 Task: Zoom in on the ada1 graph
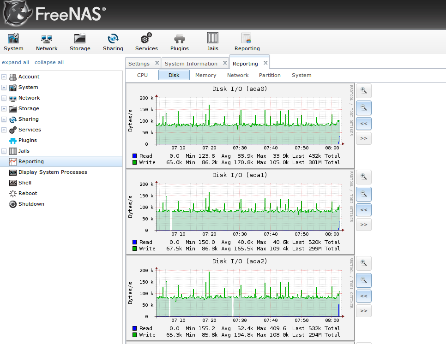pyautogui.click(x=364, y=177)
